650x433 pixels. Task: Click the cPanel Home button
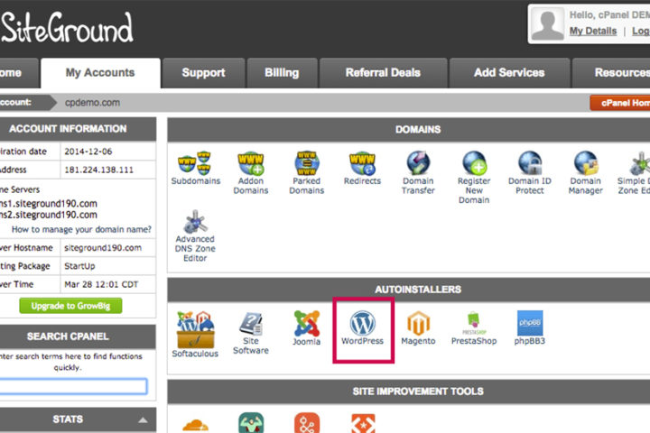620,103
